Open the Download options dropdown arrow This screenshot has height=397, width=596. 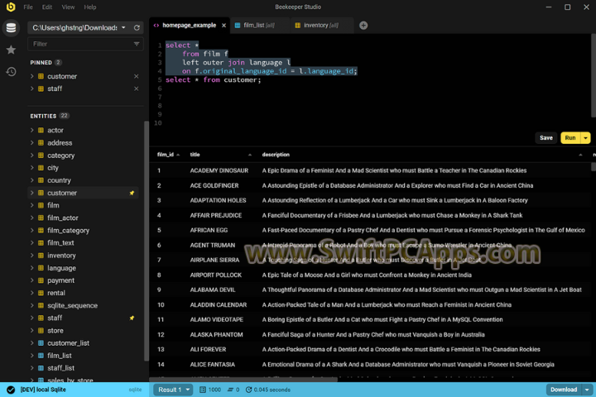point(587,390)
